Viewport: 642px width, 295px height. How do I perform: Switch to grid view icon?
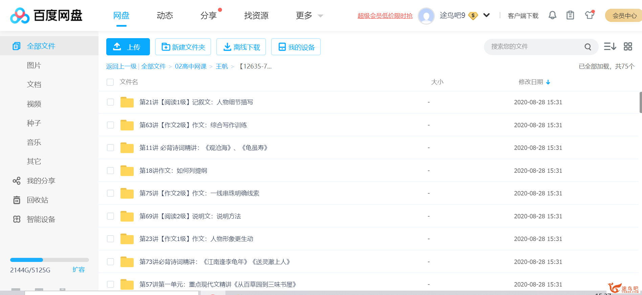point(628,47)
